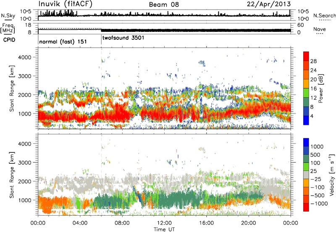
Task: Click the 'Time UT' axis label
Action: click(164, 229)
